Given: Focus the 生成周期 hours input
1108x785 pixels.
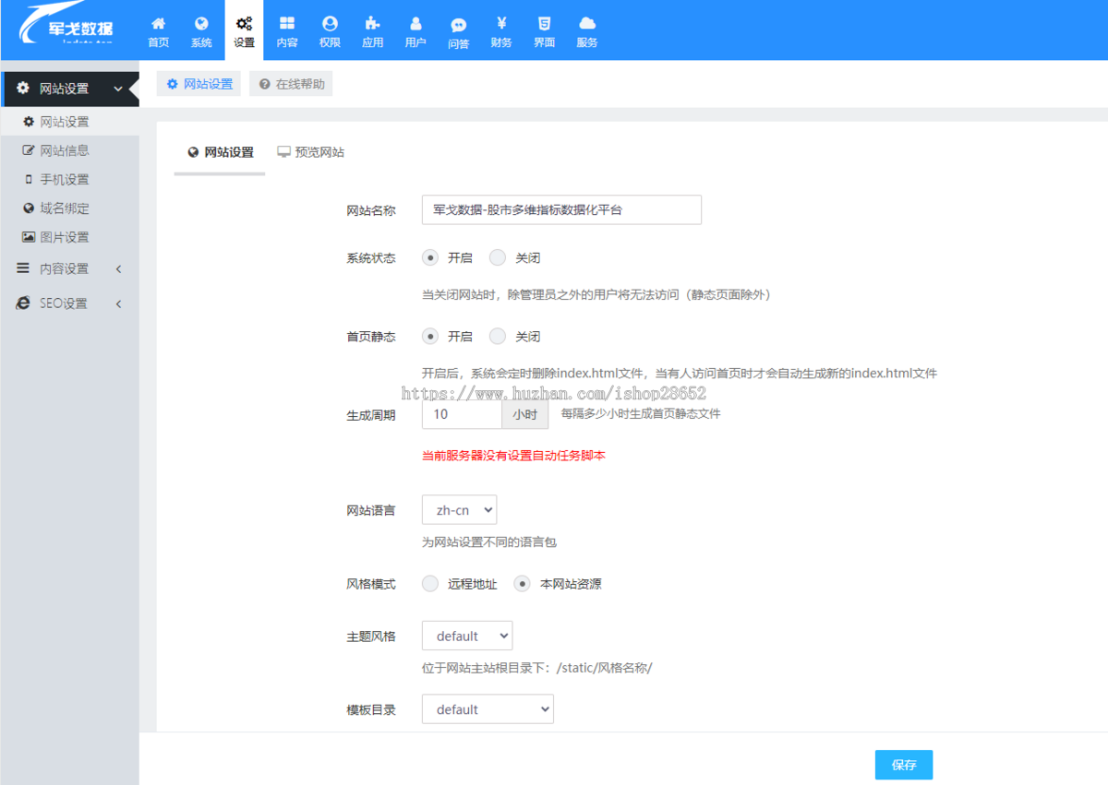Looking at the screenshot, I should pos(462,414).
